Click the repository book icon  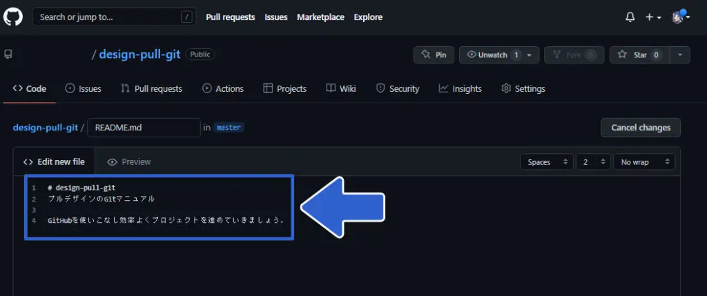(8, 55)
